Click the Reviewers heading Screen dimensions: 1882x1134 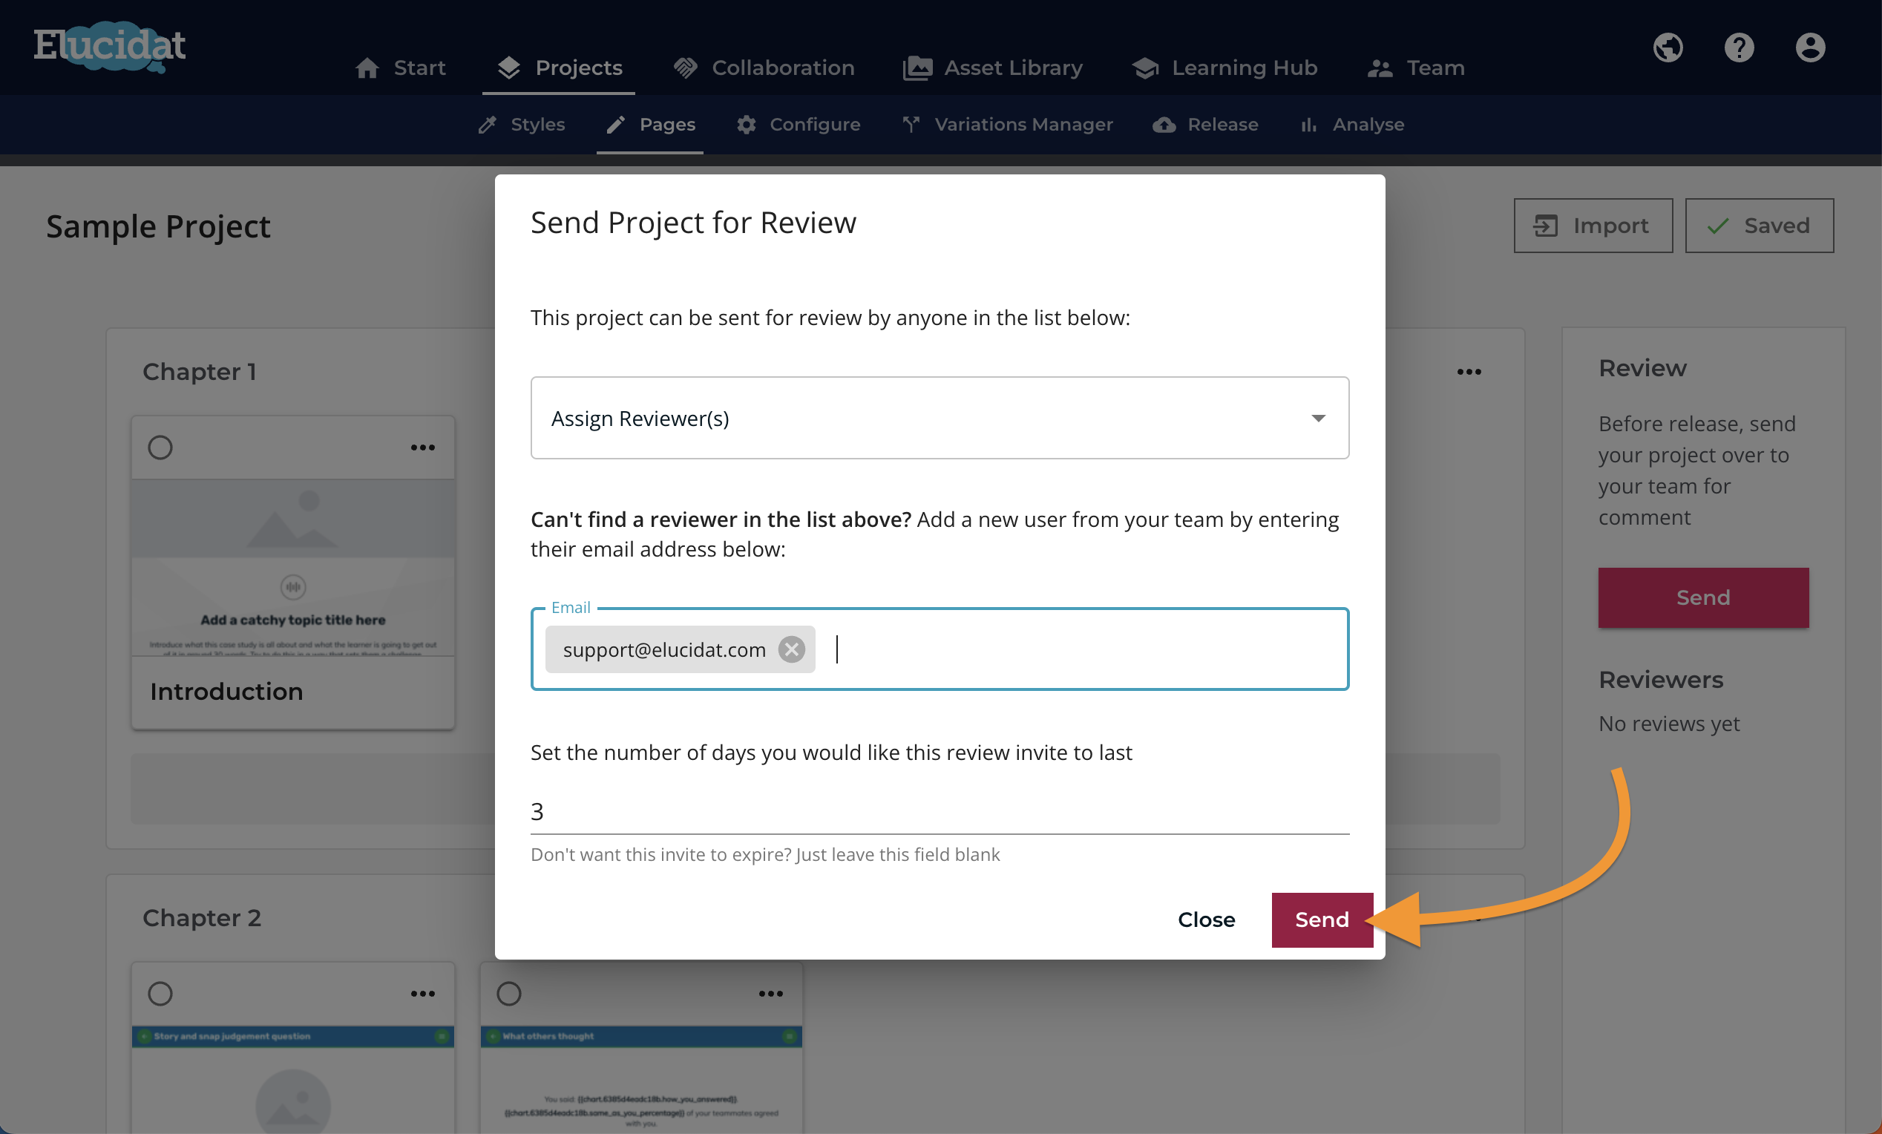[1661, 680]
